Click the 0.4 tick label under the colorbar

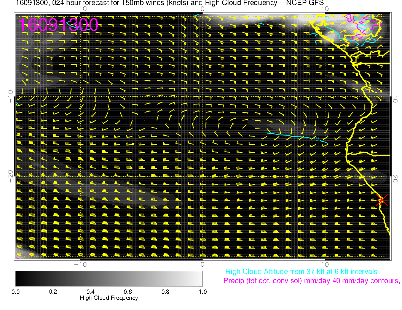click(90, 292)
